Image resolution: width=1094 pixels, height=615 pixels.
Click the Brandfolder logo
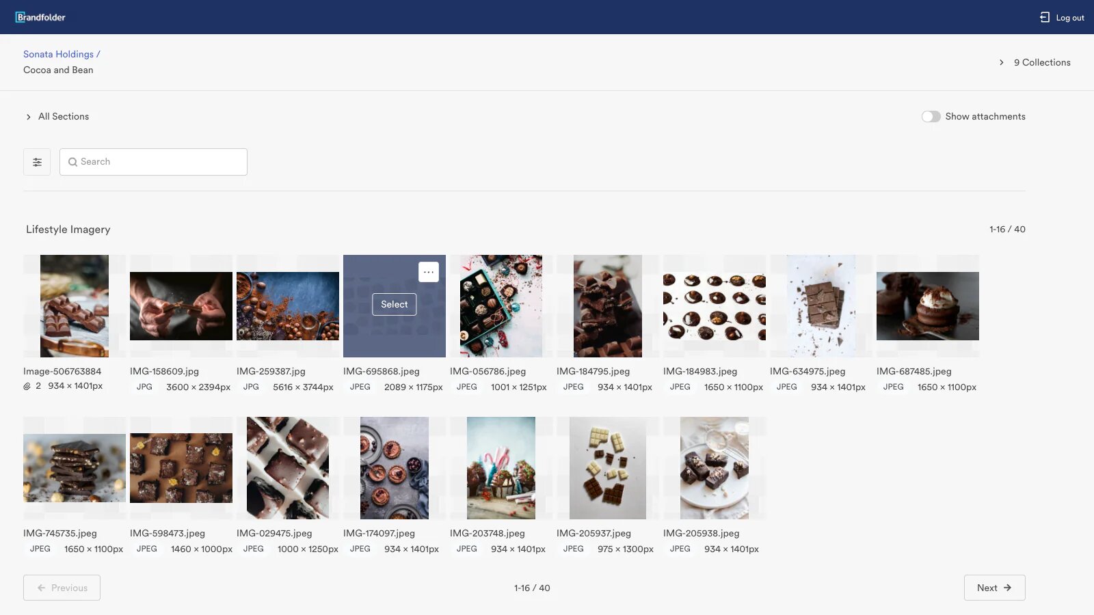pyautogui.click(x=41, y=17)
